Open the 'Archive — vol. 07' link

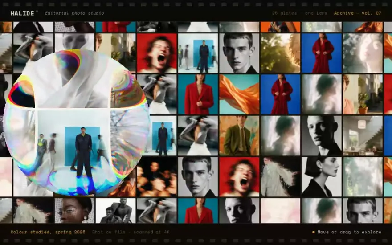(x=358, y=13)
